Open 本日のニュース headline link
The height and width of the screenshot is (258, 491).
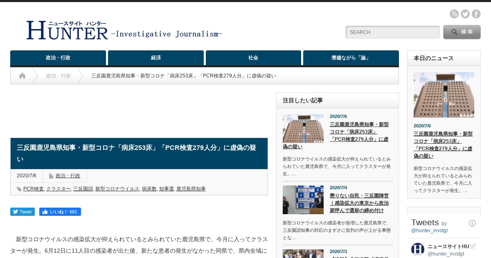443,145
